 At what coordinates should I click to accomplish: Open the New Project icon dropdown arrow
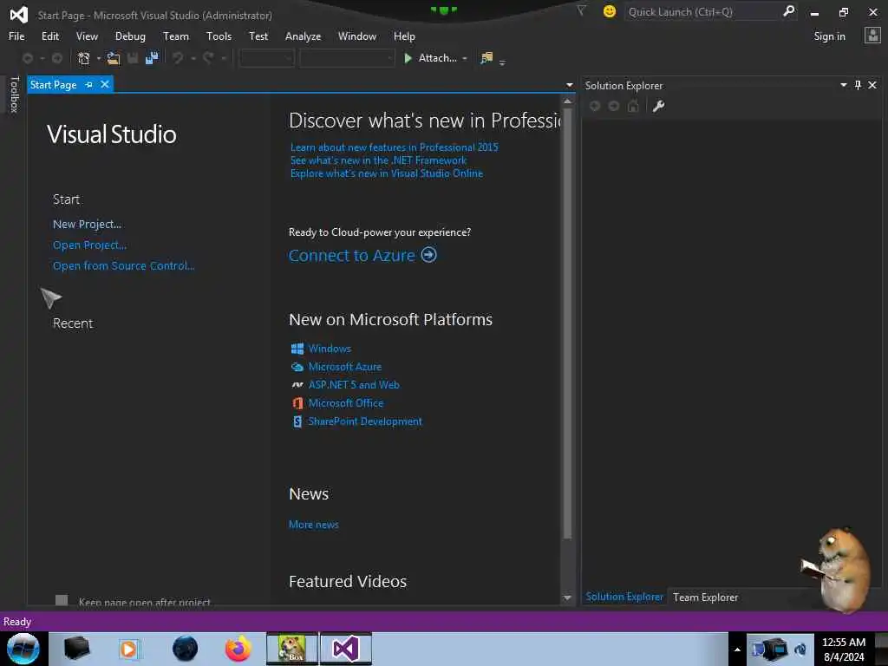tap(99, 58)
